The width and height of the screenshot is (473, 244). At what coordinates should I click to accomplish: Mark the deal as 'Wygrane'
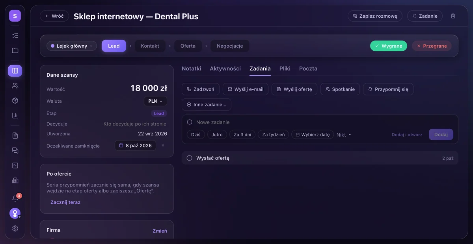[x=389, y=46]
